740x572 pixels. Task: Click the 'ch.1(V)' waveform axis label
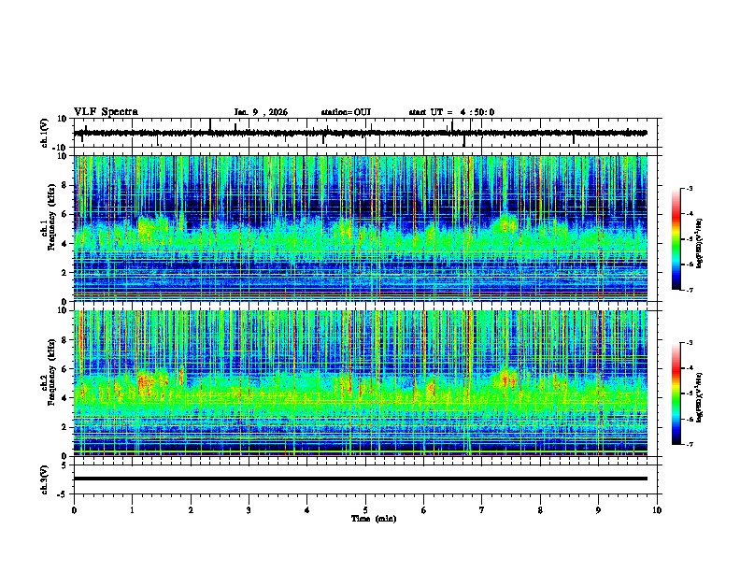tap(45, 133)
